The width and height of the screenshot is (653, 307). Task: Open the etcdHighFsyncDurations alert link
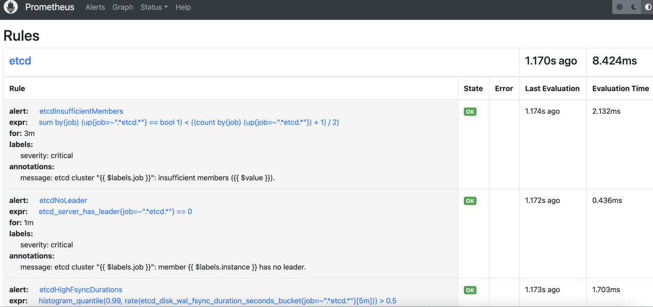(81, 290)
